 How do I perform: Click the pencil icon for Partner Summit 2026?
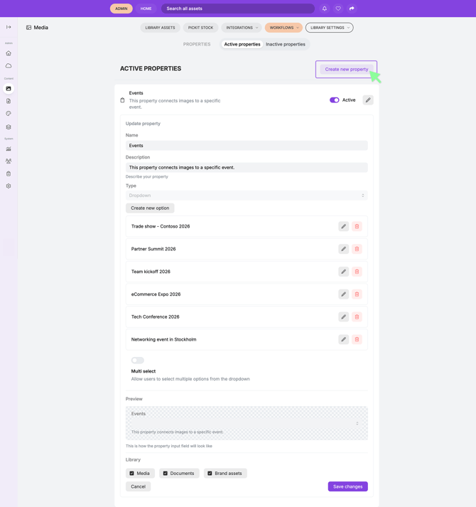coord(343,249)
